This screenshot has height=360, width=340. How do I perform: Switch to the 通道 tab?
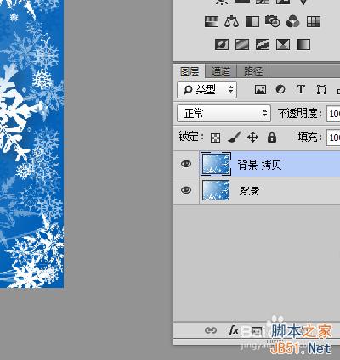coord(221,71)
